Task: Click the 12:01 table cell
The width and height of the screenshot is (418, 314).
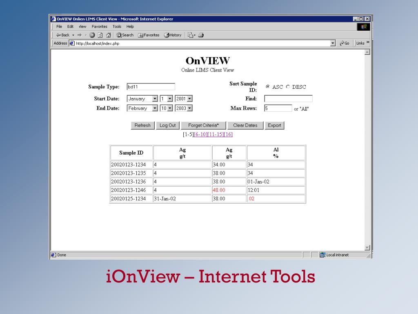Action: pos(276,190)
